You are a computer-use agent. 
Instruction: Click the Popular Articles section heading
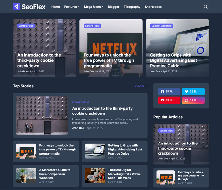[168, 117]
